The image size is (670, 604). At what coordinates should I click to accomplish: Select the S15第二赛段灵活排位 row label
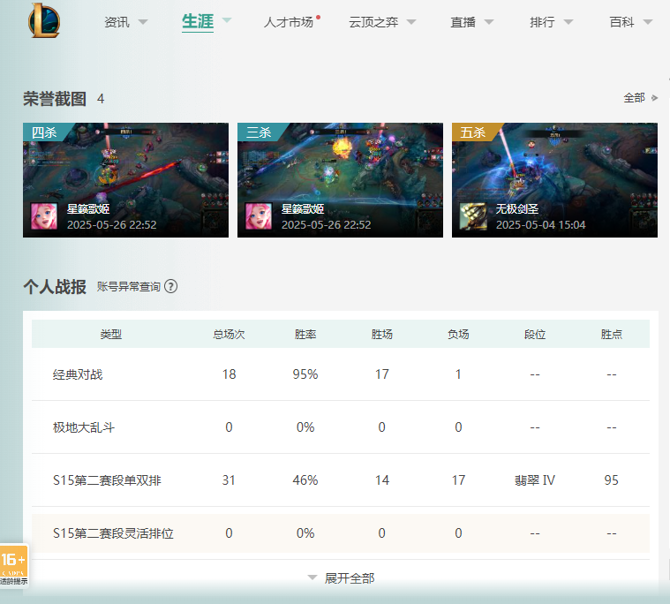point(113,533)
